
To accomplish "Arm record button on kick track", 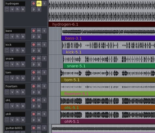I will (34, 45).
